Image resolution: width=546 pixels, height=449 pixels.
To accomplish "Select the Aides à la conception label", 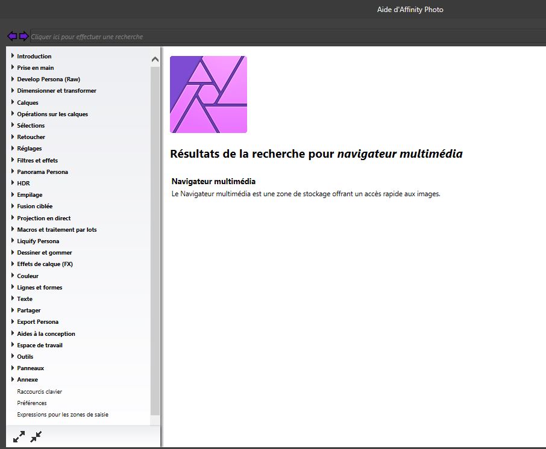I will click(x=46, y=333).
